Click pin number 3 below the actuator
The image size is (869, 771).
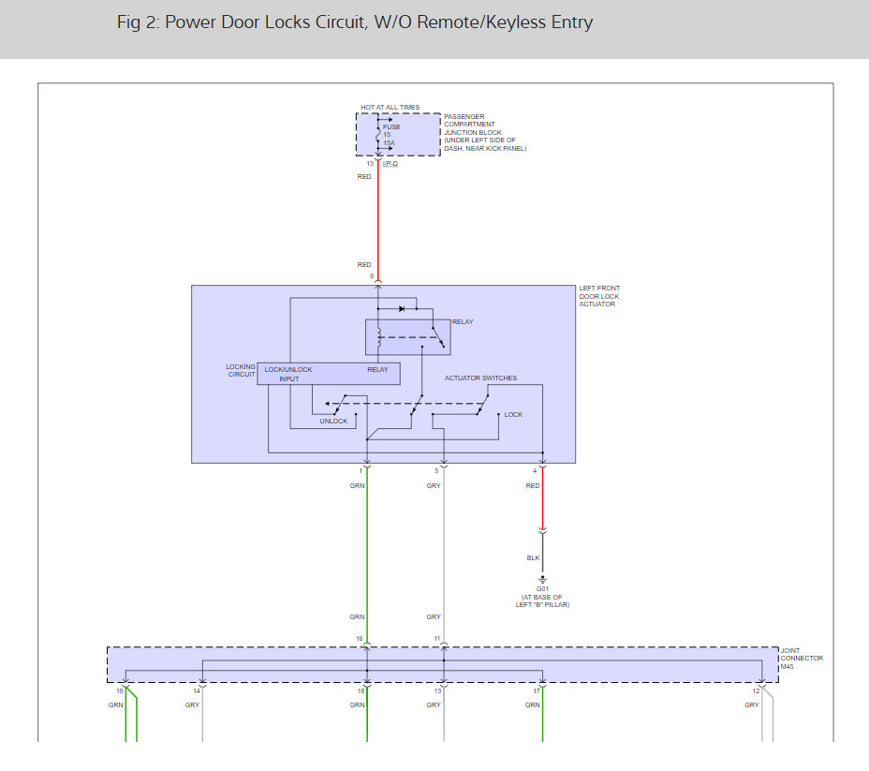tap(436, 471)
